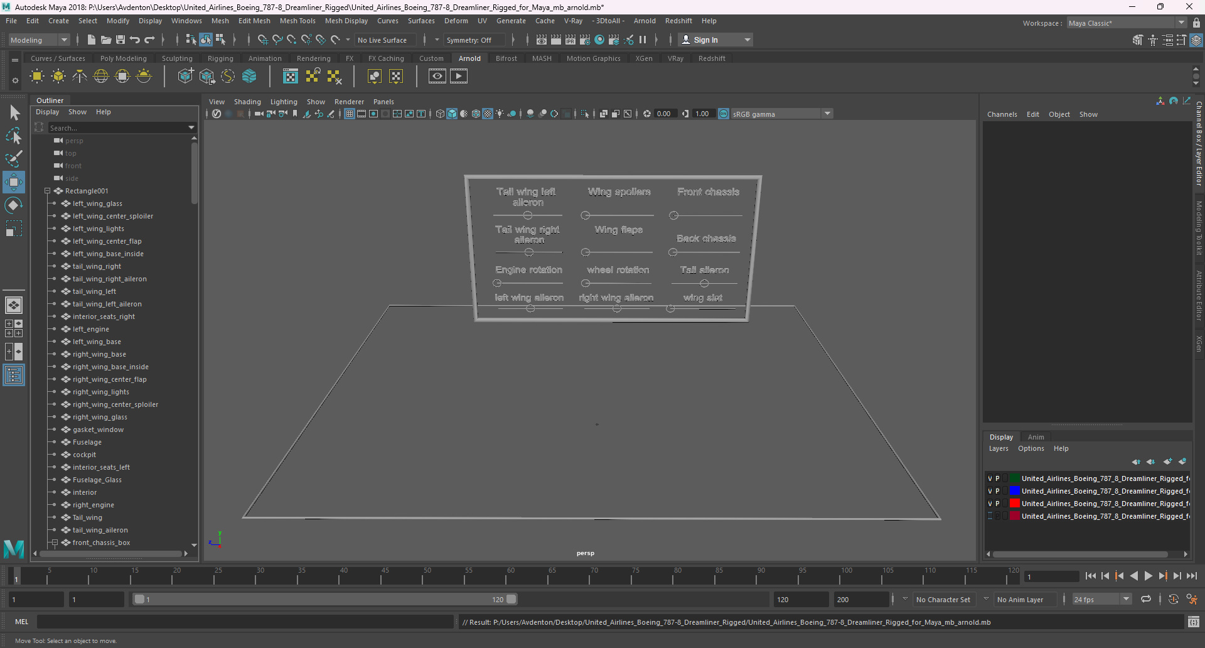This screenshot has width=1205, height=648.
Task: Toggle visibility V of red layer
Action: [990, 504]
